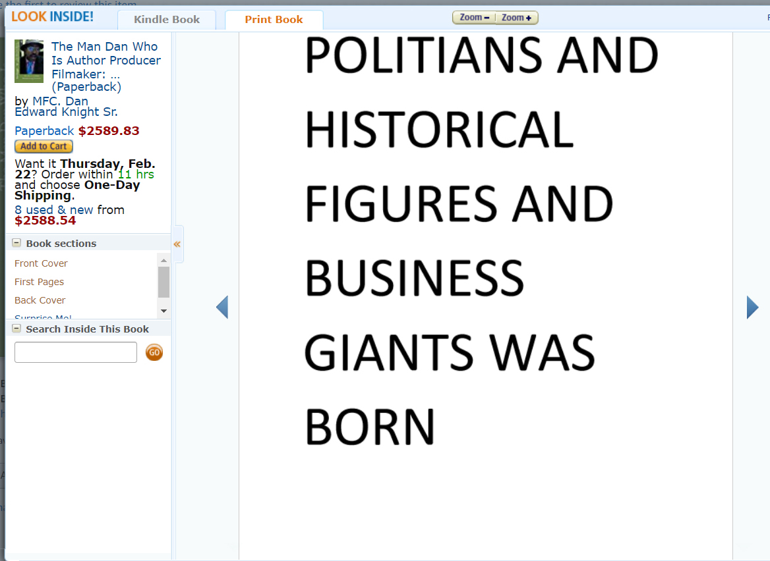Click the Zoom plus button
The image size is (770, 561).
tap(516, 18)
